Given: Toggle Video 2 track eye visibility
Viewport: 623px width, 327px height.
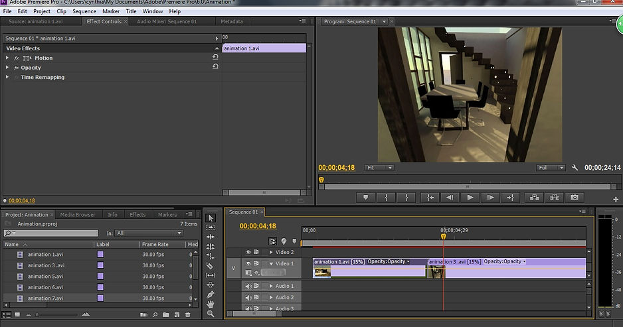Looking at the screenshot, I should 249,252.
